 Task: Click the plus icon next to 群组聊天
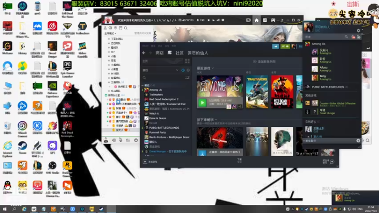pyautogui.click(x=358, y=141)
